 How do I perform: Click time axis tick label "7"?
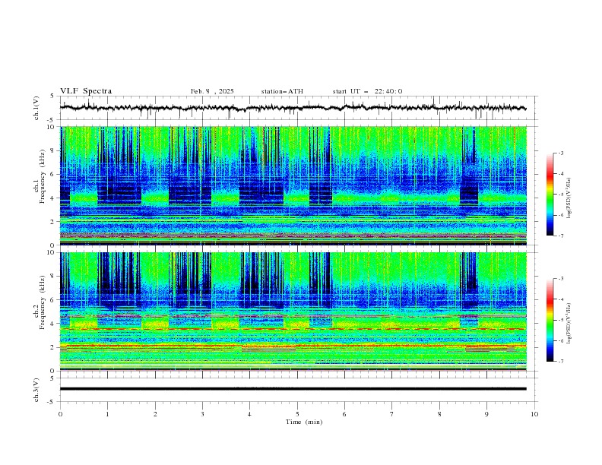tap(392, 414)
